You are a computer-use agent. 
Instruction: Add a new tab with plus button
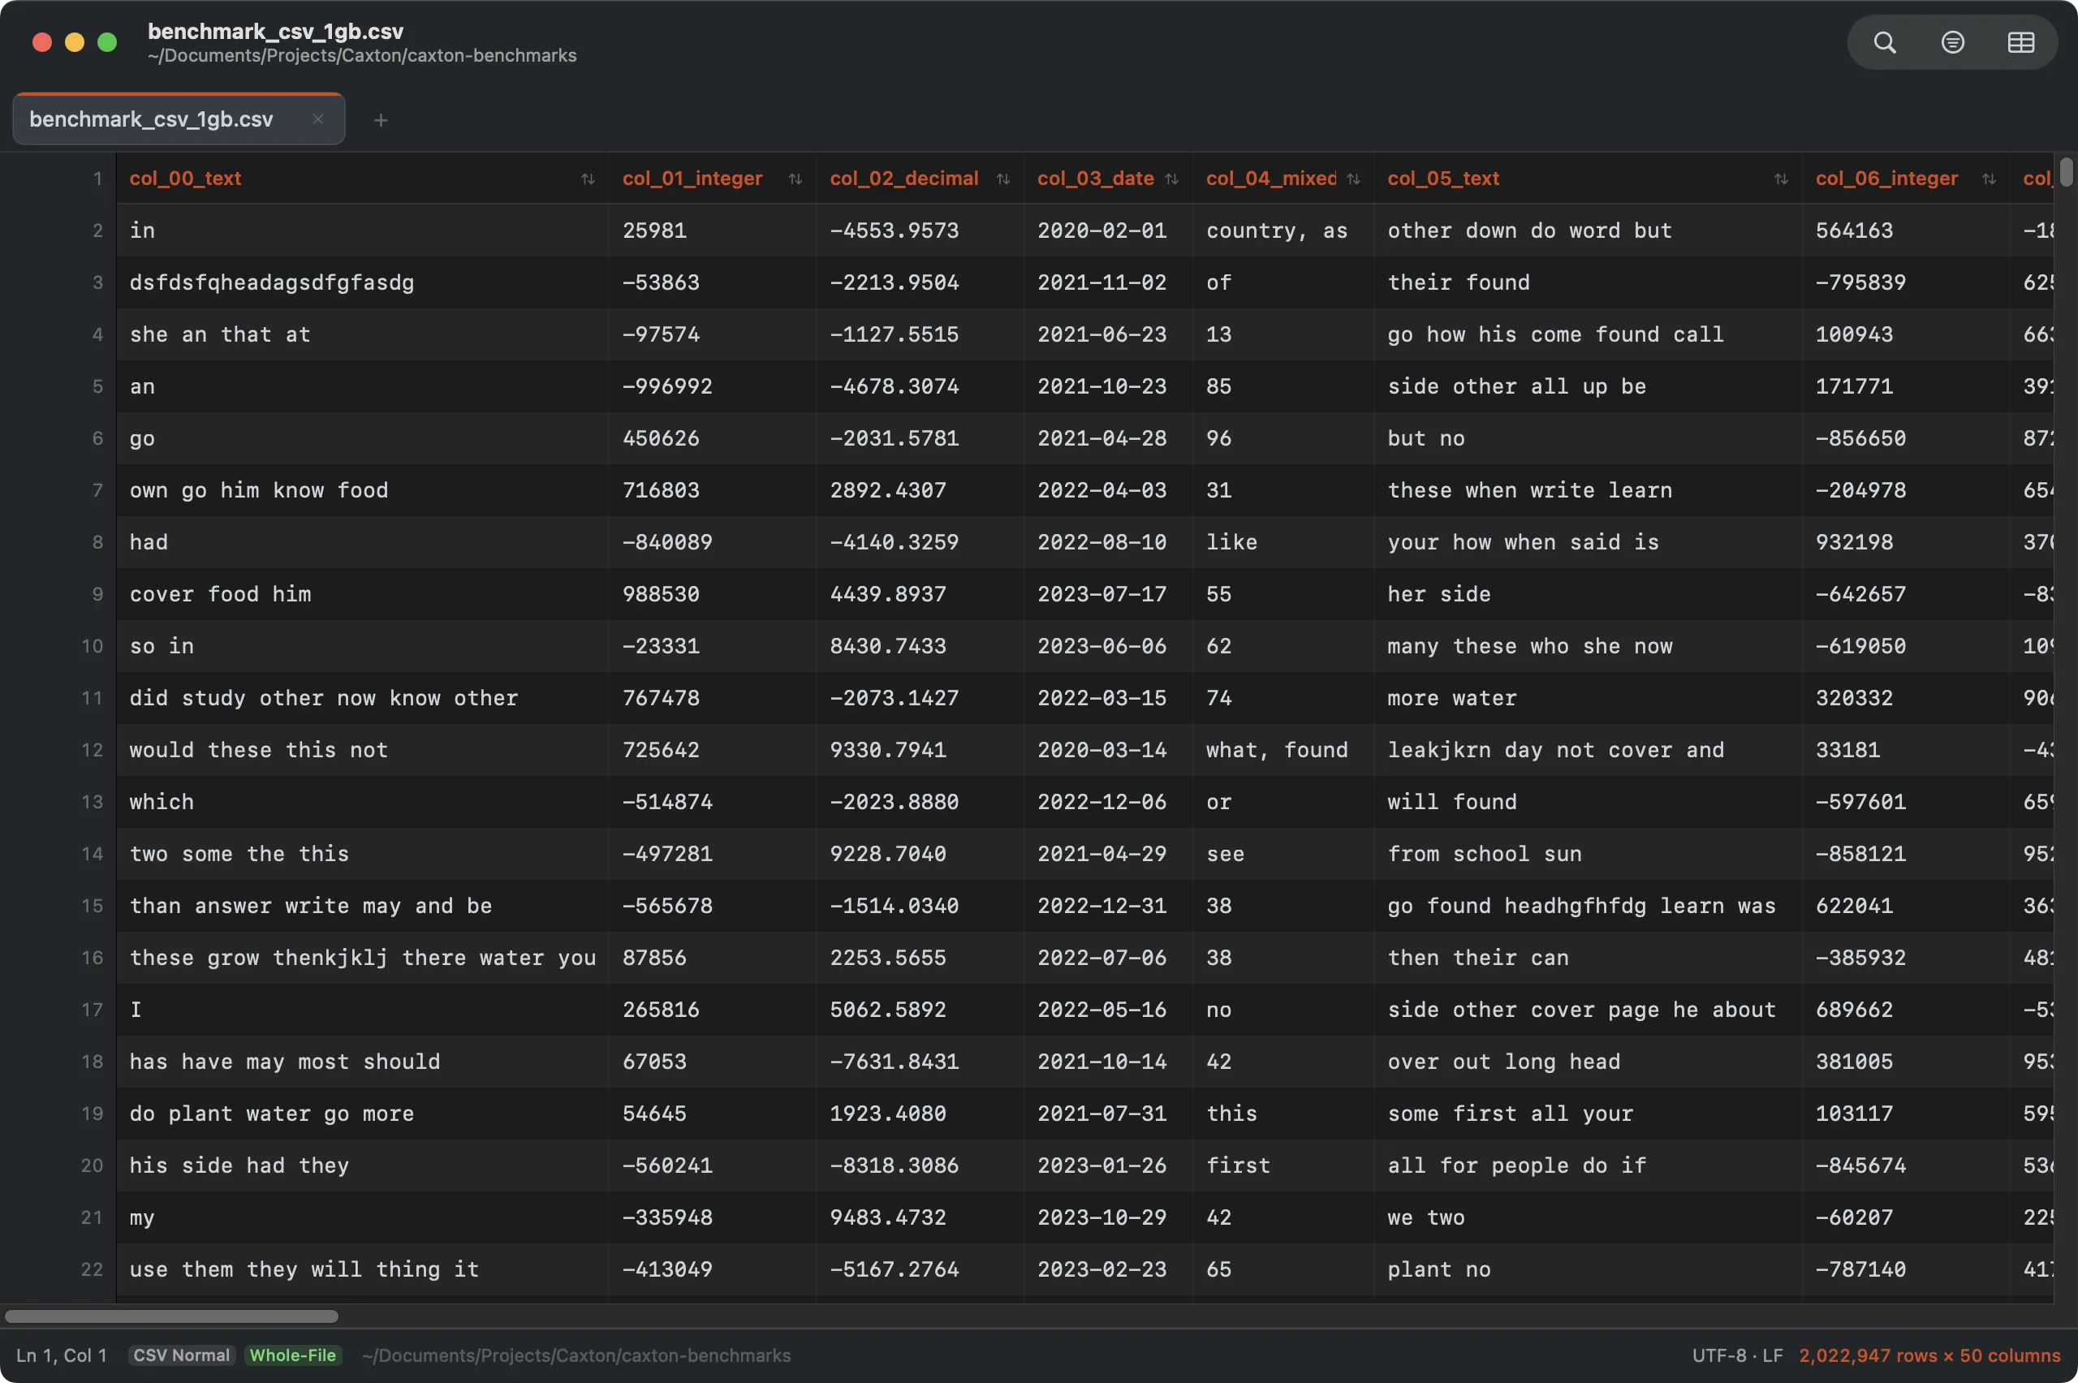click(x=380, y=120)
